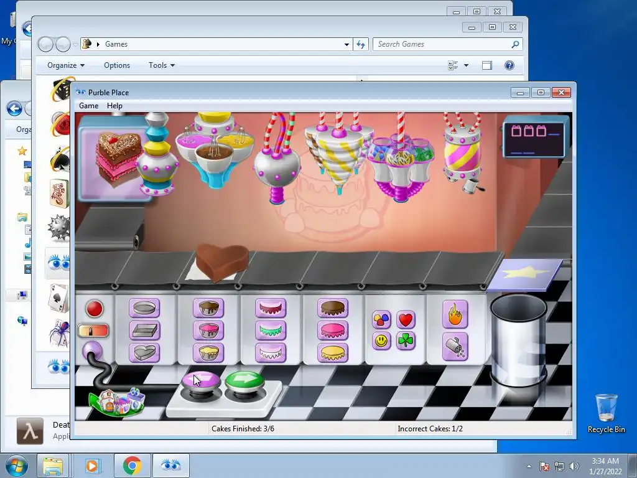637x478 pixels.
Task: Select the heart-shaped cake pan button
Action: (144, 352)
